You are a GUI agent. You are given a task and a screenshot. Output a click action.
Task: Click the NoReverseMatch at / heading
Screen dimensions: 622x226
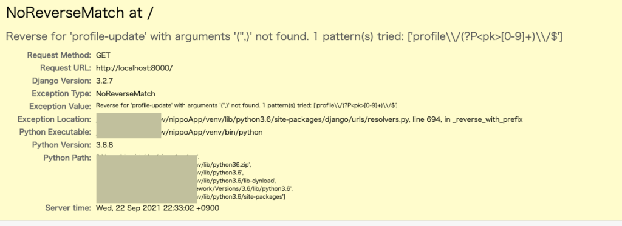pyautogui.click(x=80, y=13)
